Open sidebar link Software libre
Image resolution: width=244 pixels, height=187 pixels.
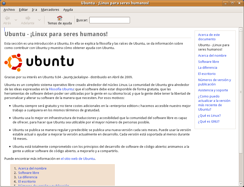coord(208,62)
